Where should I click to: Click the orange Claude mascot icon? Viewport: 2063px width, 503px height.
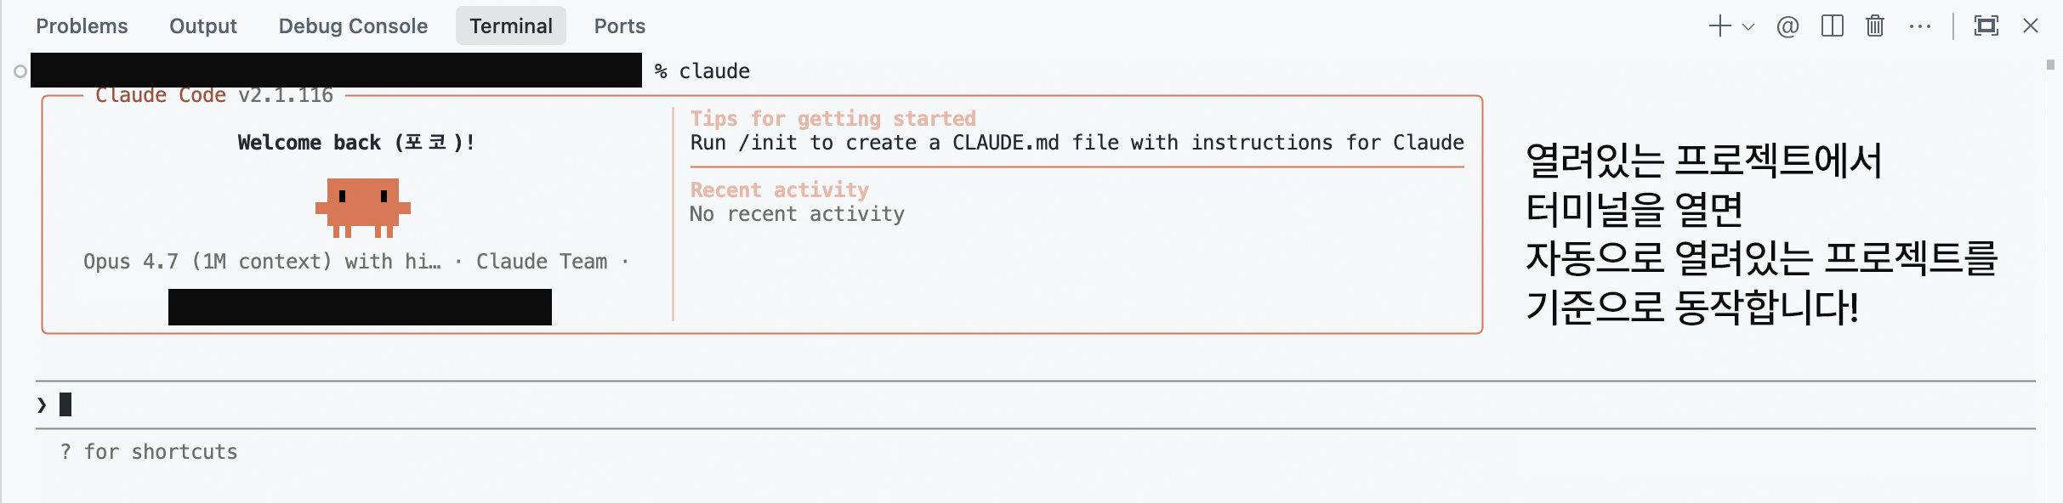(363, 206)
